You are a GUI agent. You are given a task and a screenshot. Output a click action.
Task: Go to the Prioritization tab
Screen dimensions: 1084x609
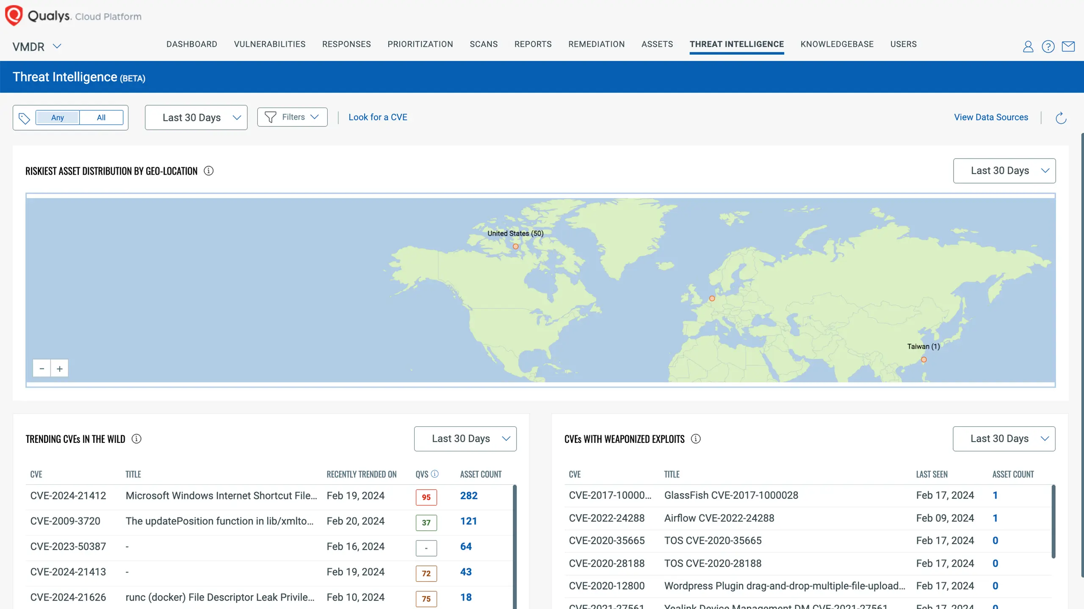click(420, 44)
